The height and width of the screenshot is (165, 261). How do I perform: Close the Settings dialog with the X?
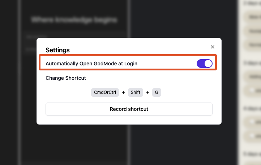tap(213, 47)
